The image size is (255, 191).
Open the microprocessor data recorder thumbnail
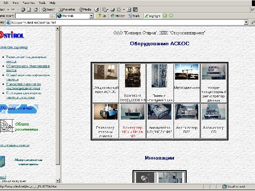point(214,71)
